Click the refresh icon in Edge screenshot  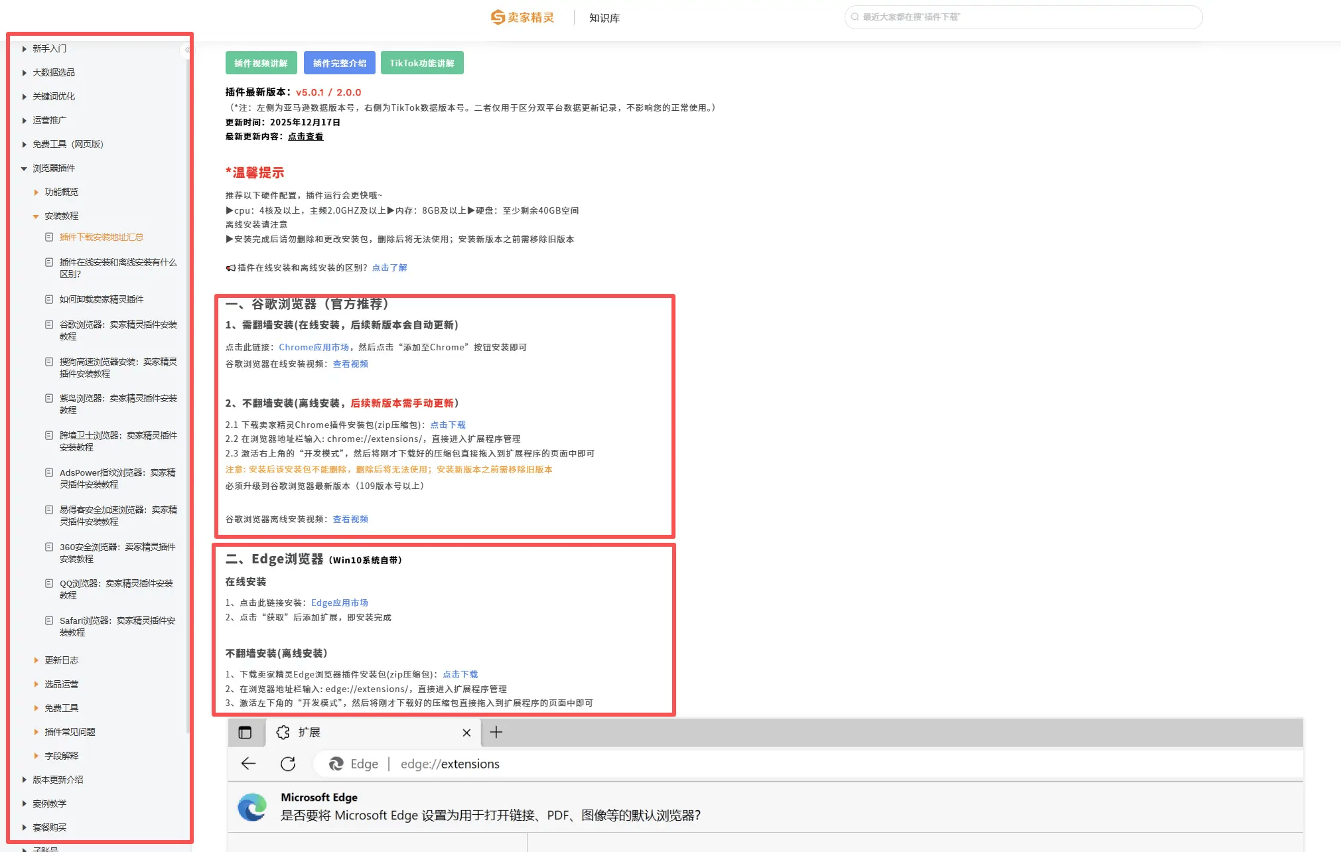click(x=288, y=764)
